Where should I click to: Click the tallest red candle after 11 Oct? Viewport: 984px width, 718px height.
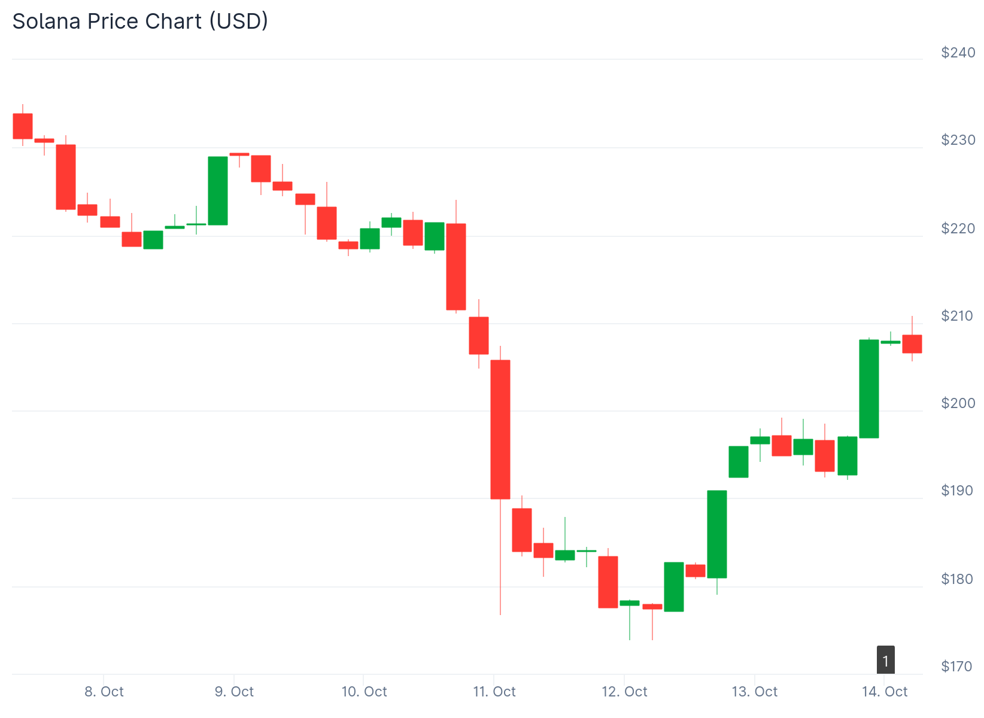pos(500,429)
